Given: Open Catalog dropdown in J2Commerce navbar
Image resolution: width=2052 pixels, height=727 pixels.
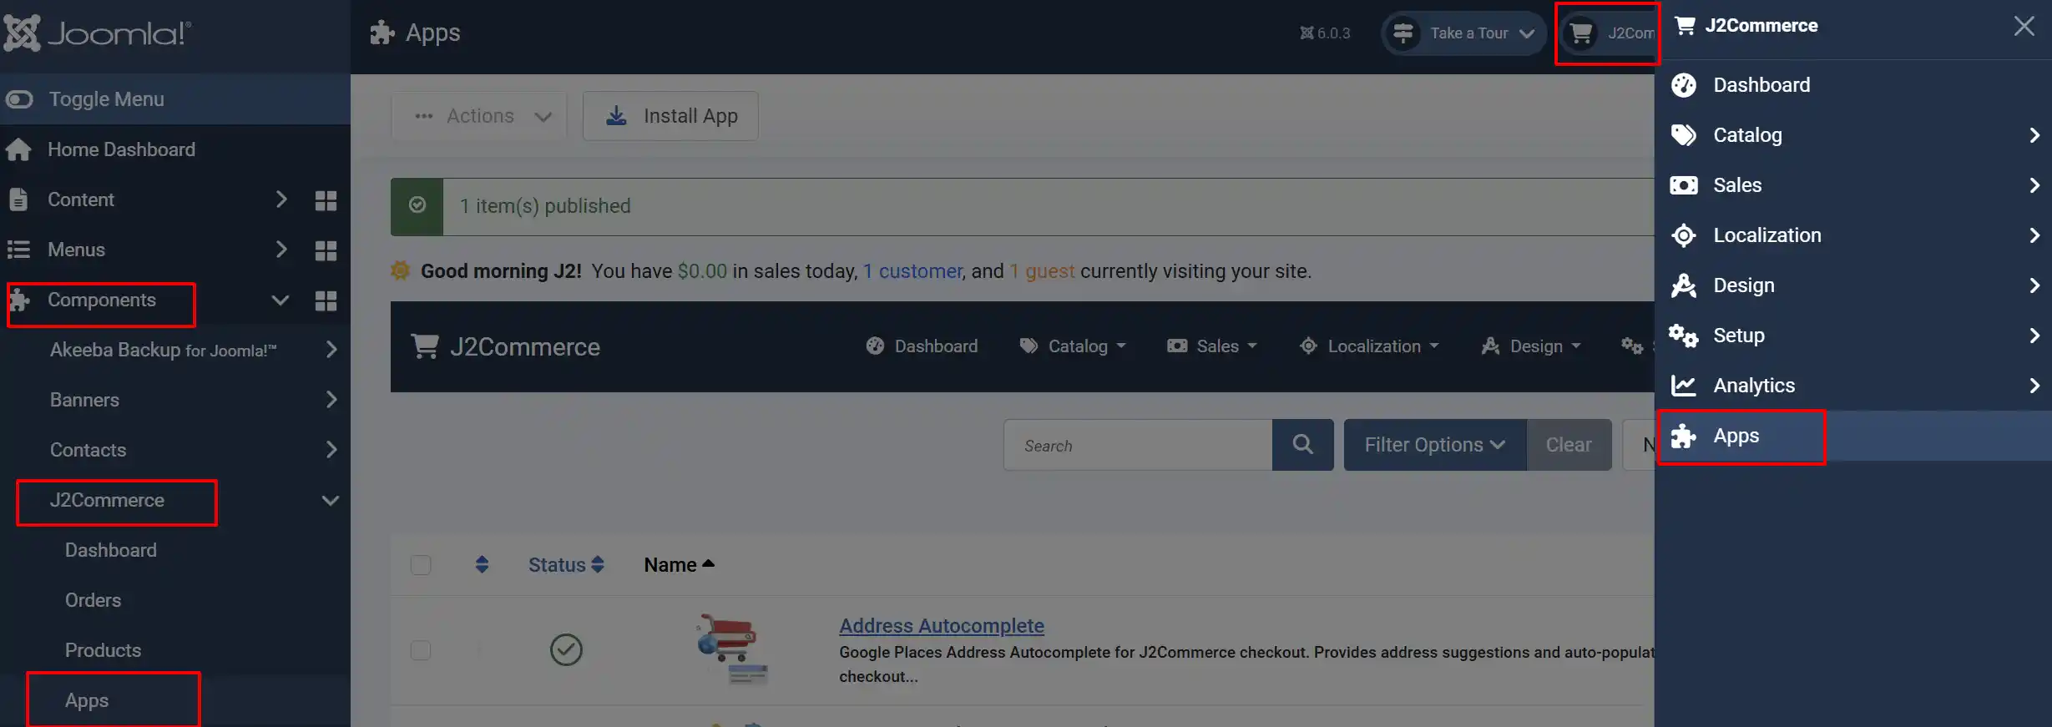Looking at the screenshot, I should click(x=1074, y=346).
